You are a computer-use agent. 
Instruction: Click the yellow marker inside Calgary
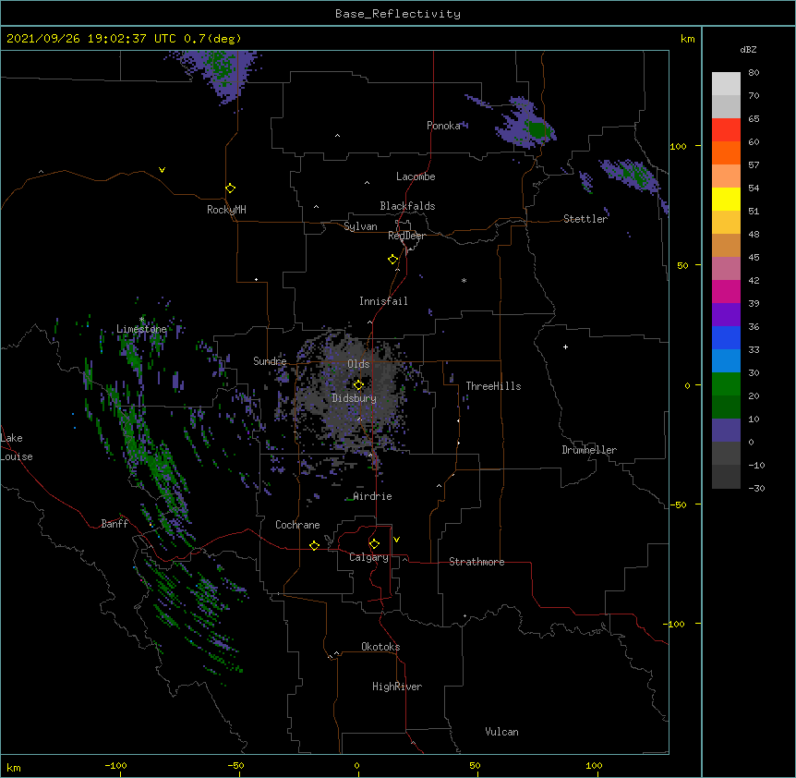pyautogui.click(x=374, y=544)
